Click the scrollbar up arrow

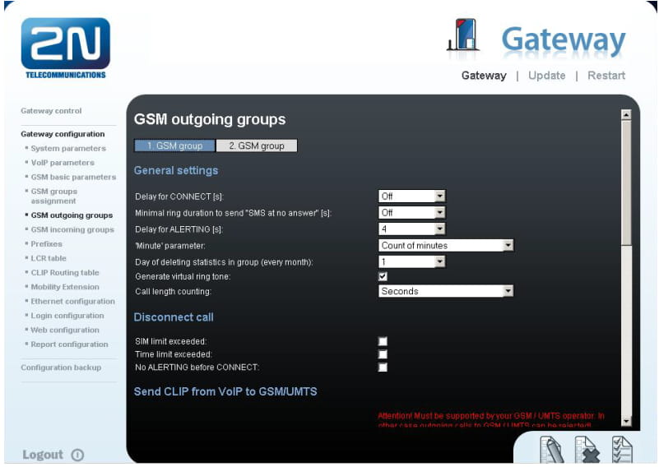626,114
